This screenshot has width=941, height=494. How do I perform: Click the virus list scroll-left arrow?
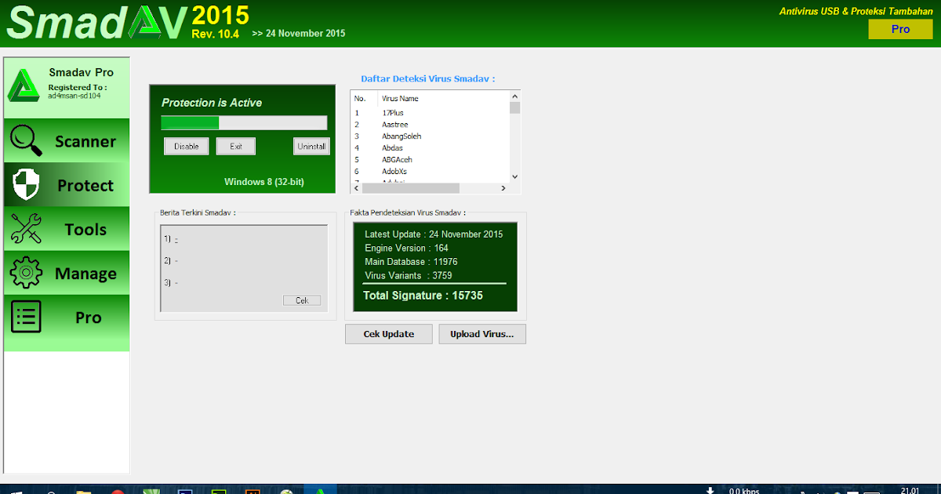[x=356, y=188]
